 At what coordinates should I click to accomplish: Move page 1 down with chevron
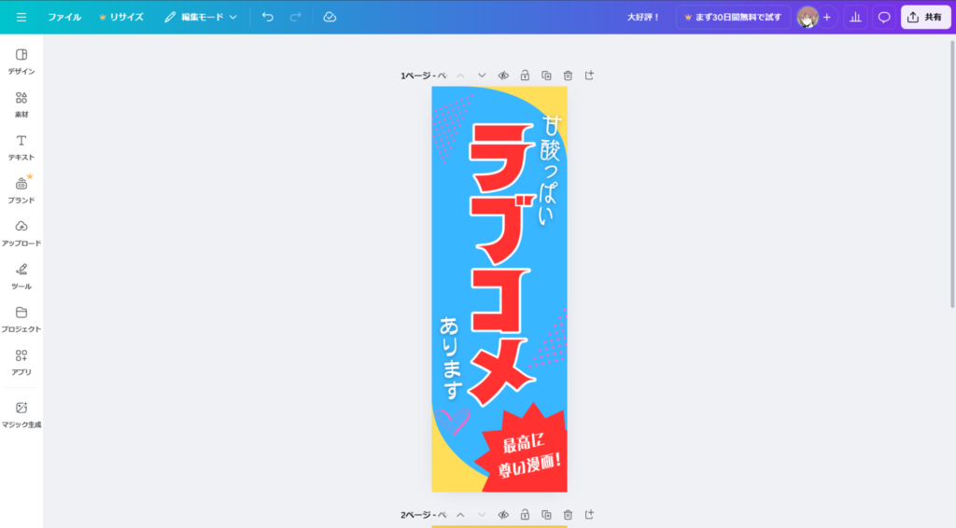[482, 76]
